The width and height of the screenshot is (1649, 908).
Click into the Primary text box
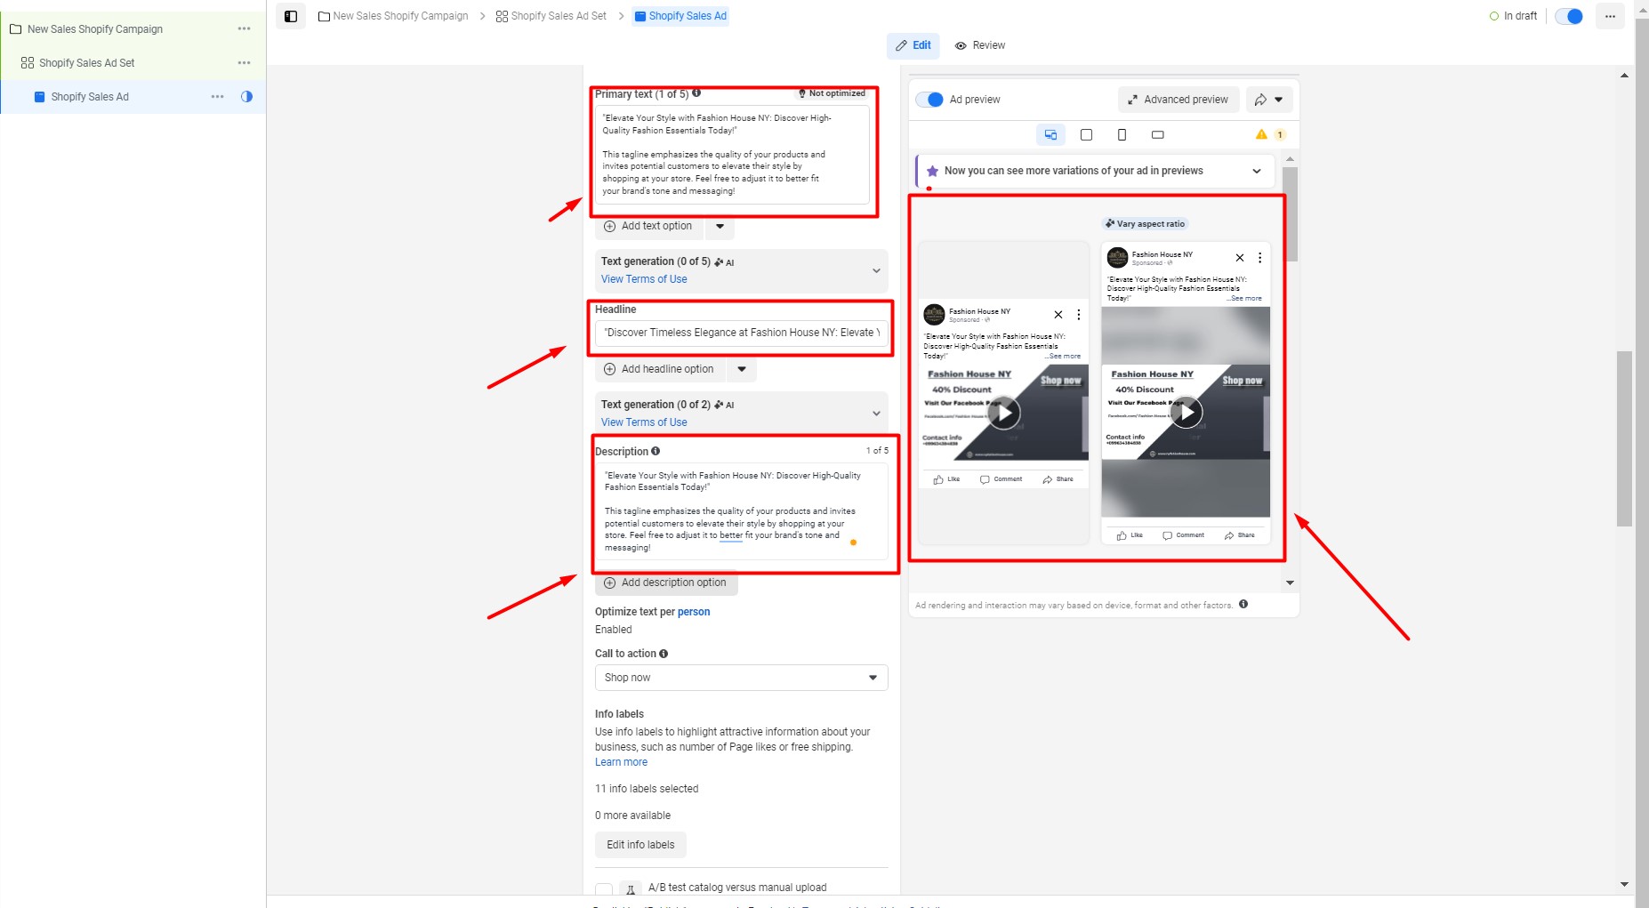732,155
